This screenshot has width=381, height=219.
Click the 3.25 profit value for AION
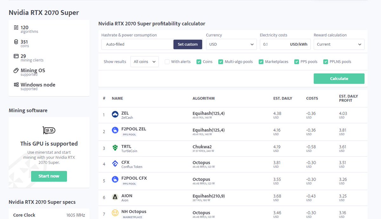[x=343, y=196]
